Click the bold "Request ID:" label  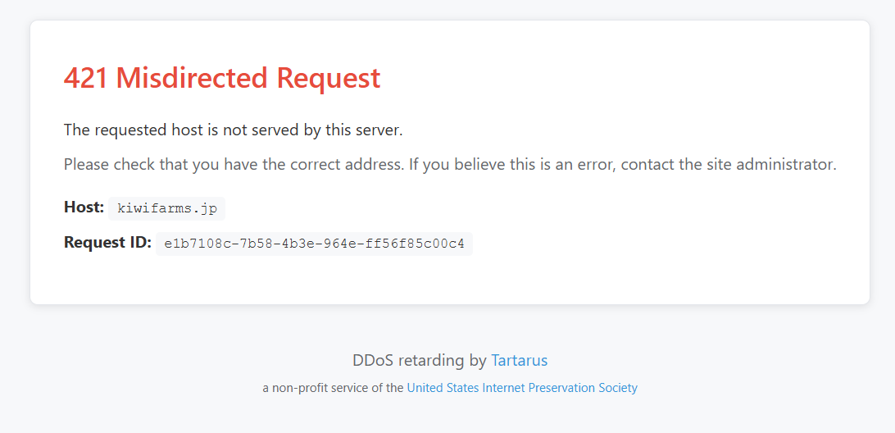[107, 243]
